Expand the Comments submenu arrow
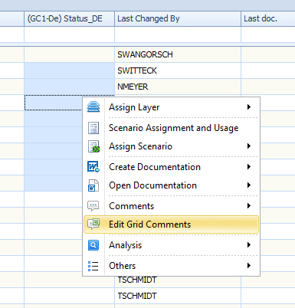Image resolution: width=295 pixels, height=308 pixels. point(249,206)
